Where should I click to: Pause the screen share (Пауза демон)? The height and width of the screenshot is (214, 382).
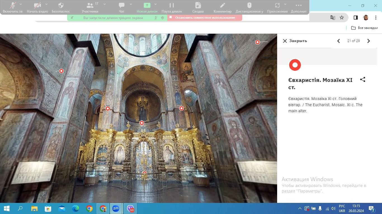tap(172, 7)
